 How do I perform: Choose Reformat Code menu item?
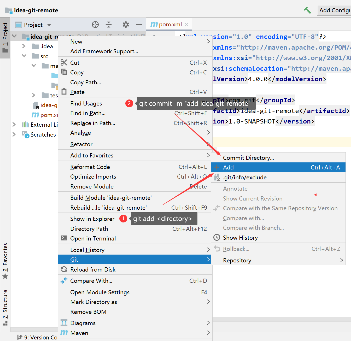[x=134, y=167]
